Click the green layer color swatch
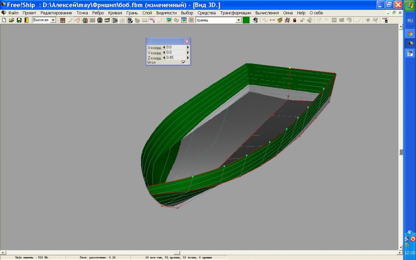Viewport: 416px width, 260px height. [x=246, y=20]
